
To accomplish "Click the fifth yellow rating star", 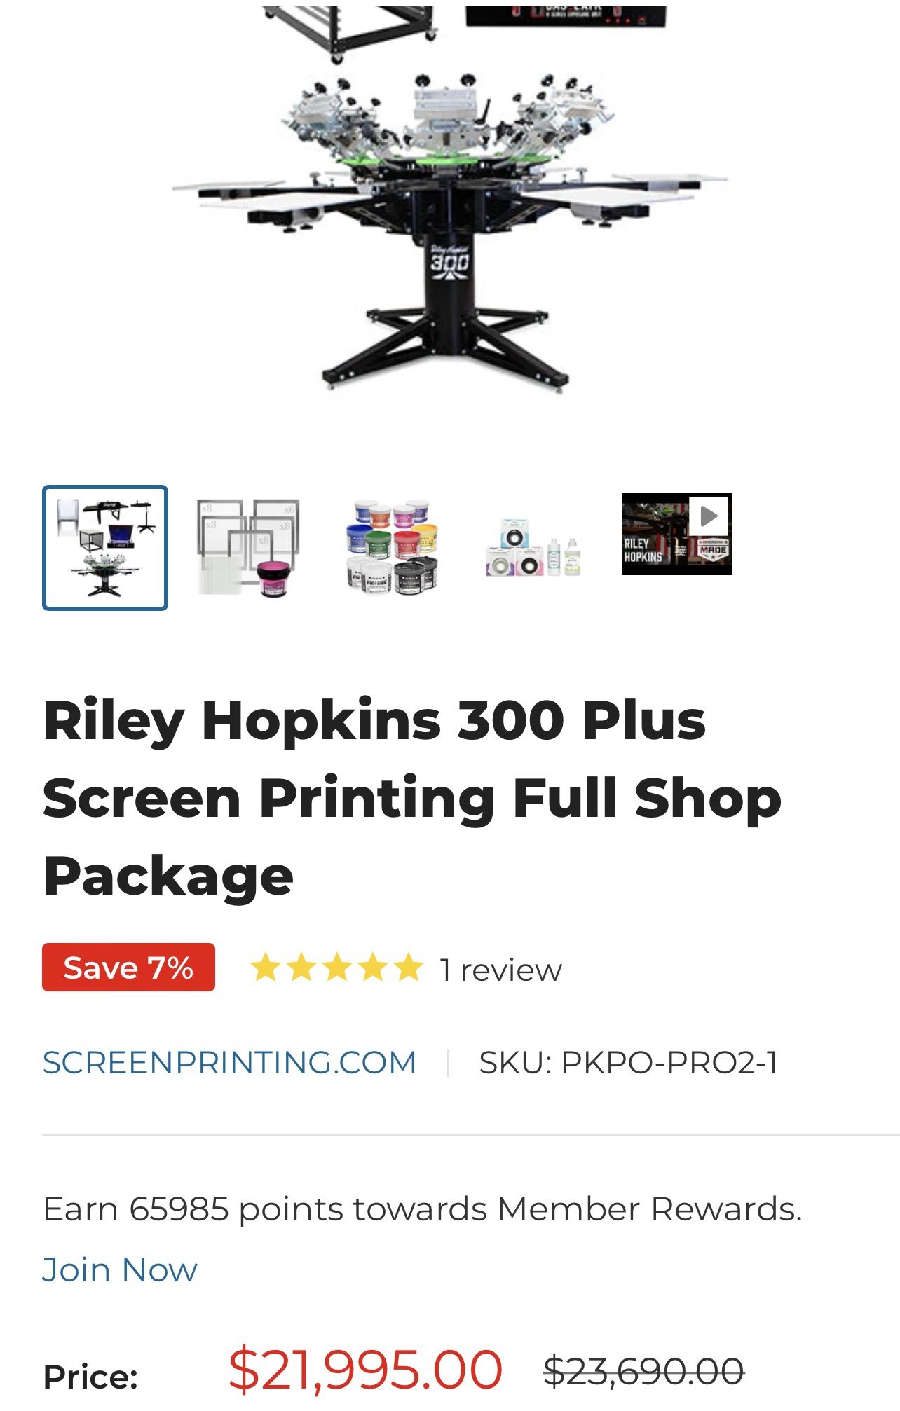I will click(409, 968).
